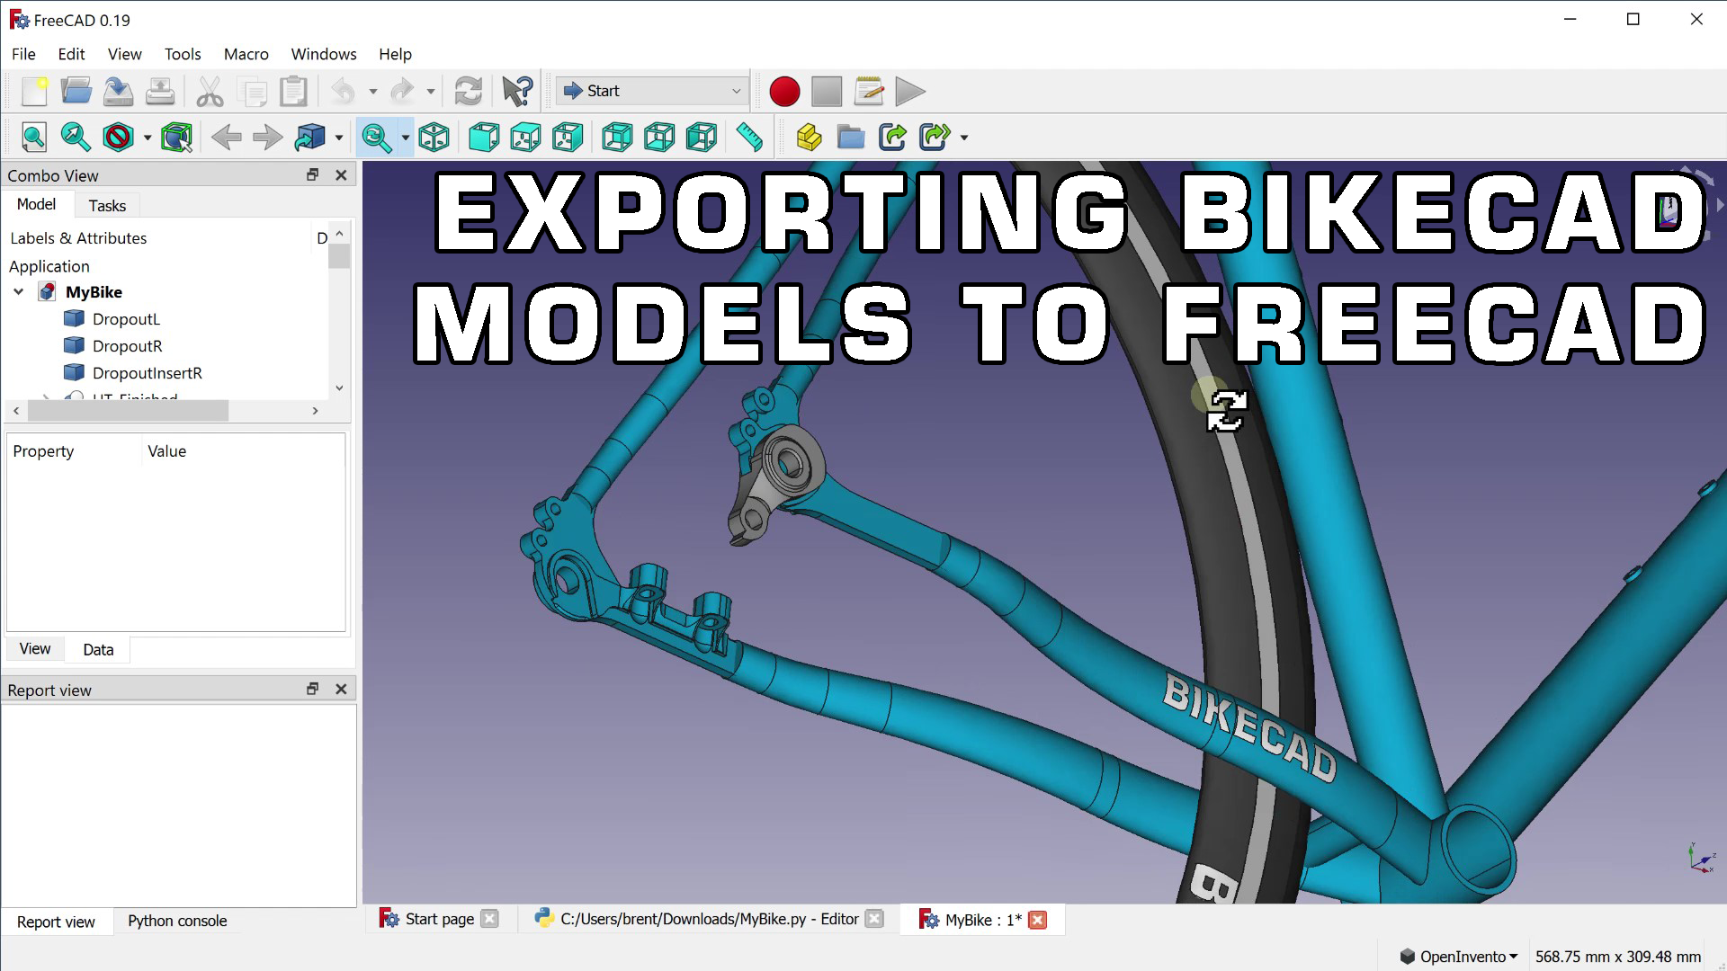Set the Isometric view
1727x971 pixels.
[434, 138]
